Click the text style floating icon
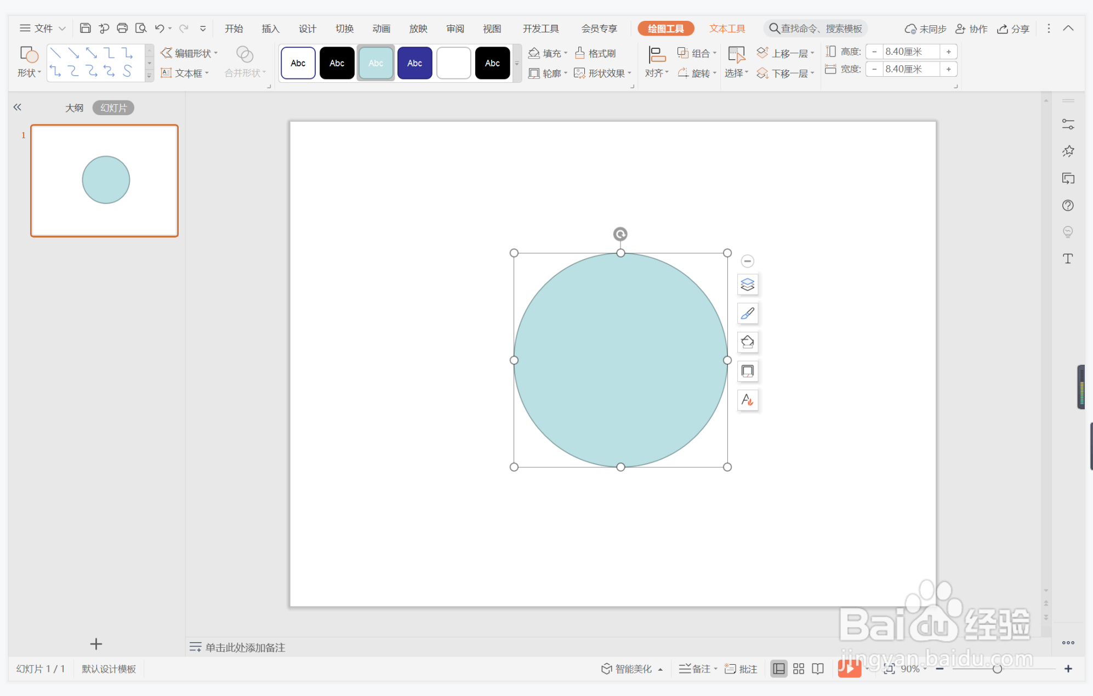Image resolution: width=1093 pixels, height=696 pixels. point(748,400)
